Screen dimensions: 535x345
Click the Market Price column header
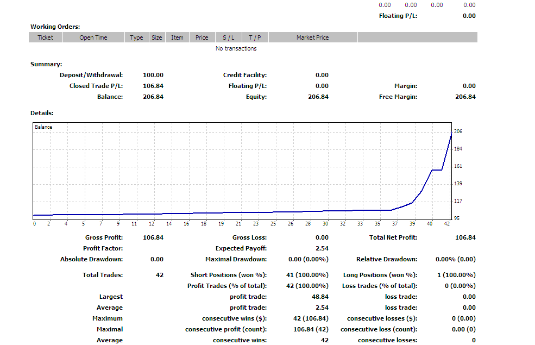(313, 37)
